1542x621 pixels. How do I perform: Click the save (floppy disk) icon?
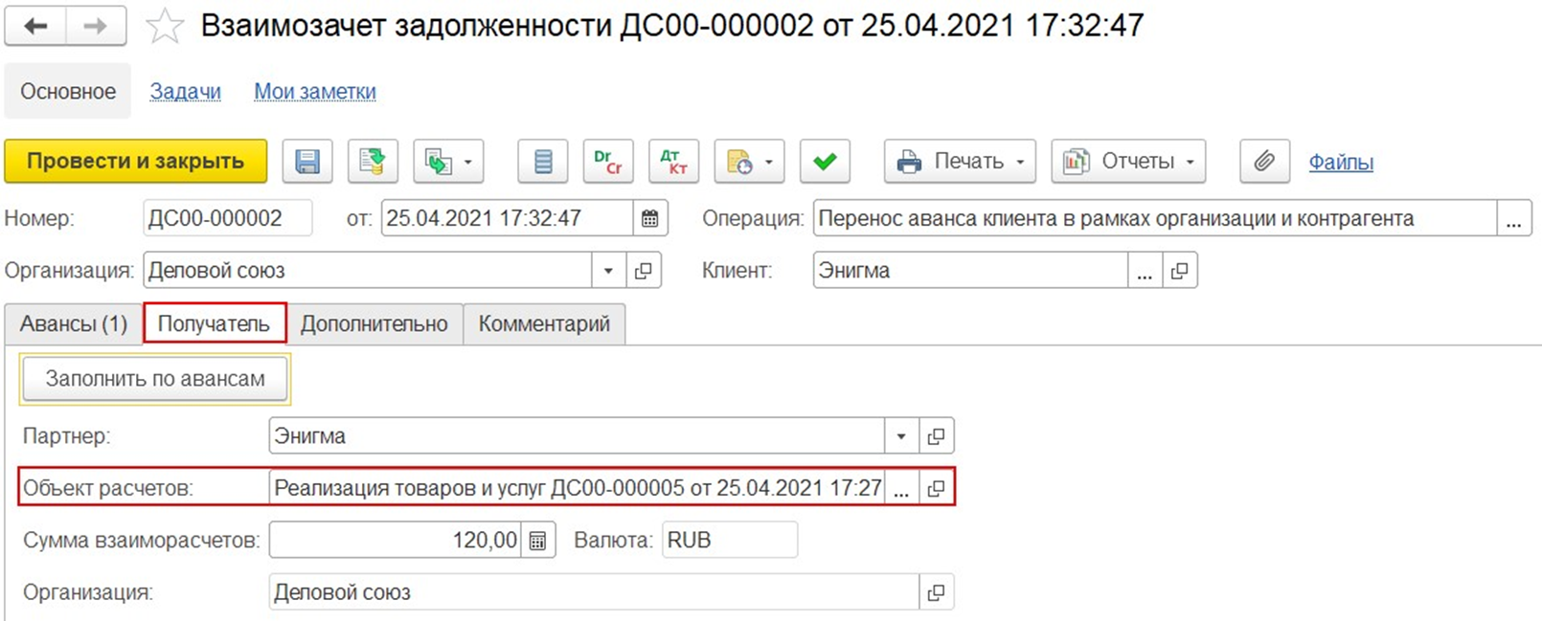(x=307, y=162)
